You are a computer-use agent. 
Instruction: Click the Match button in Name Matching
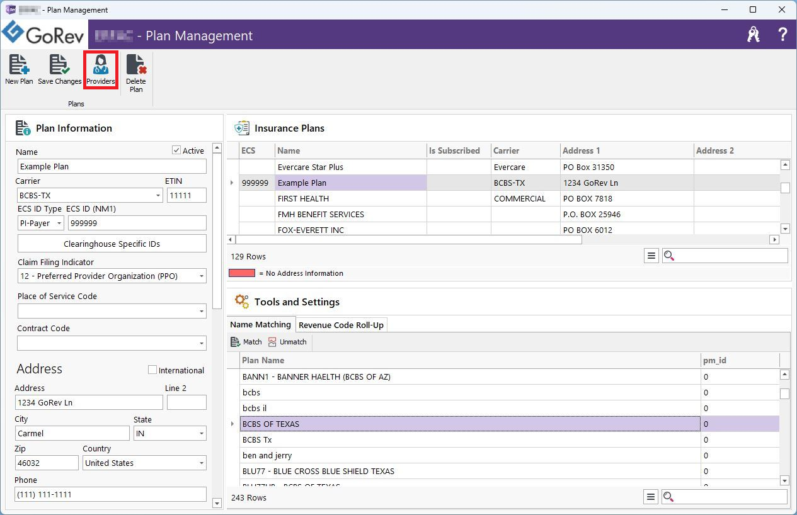click(x=246, y=342)
